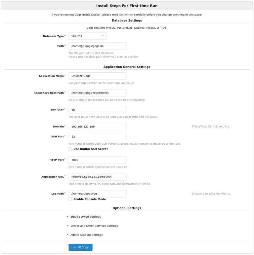Screen dimensions: 254x255
Task: Expand Email Service Settings section
Action: (x=85, y=217)
